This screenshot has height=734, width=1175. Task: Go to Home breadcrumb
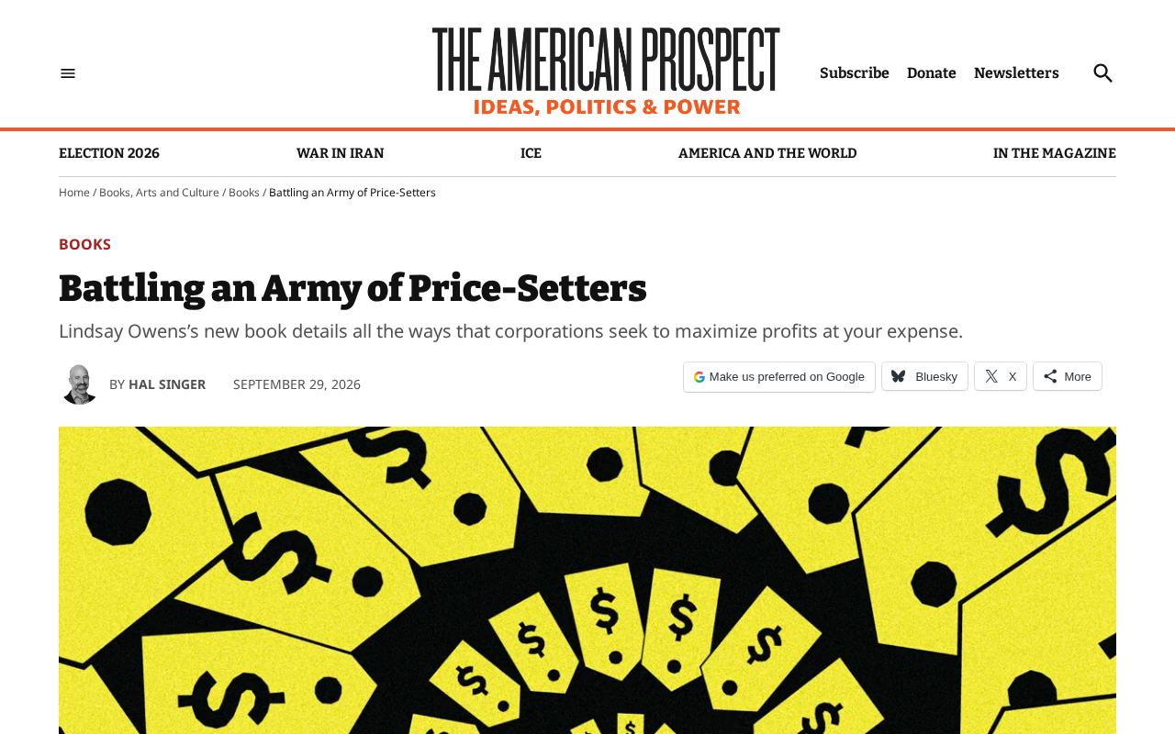[x=74, y=193]
